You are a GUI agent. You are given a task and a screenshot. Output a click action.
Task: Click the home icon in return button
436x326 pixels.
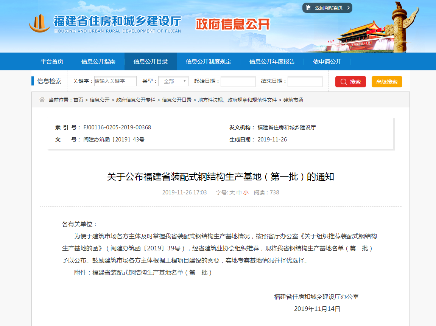pos(308,8)
